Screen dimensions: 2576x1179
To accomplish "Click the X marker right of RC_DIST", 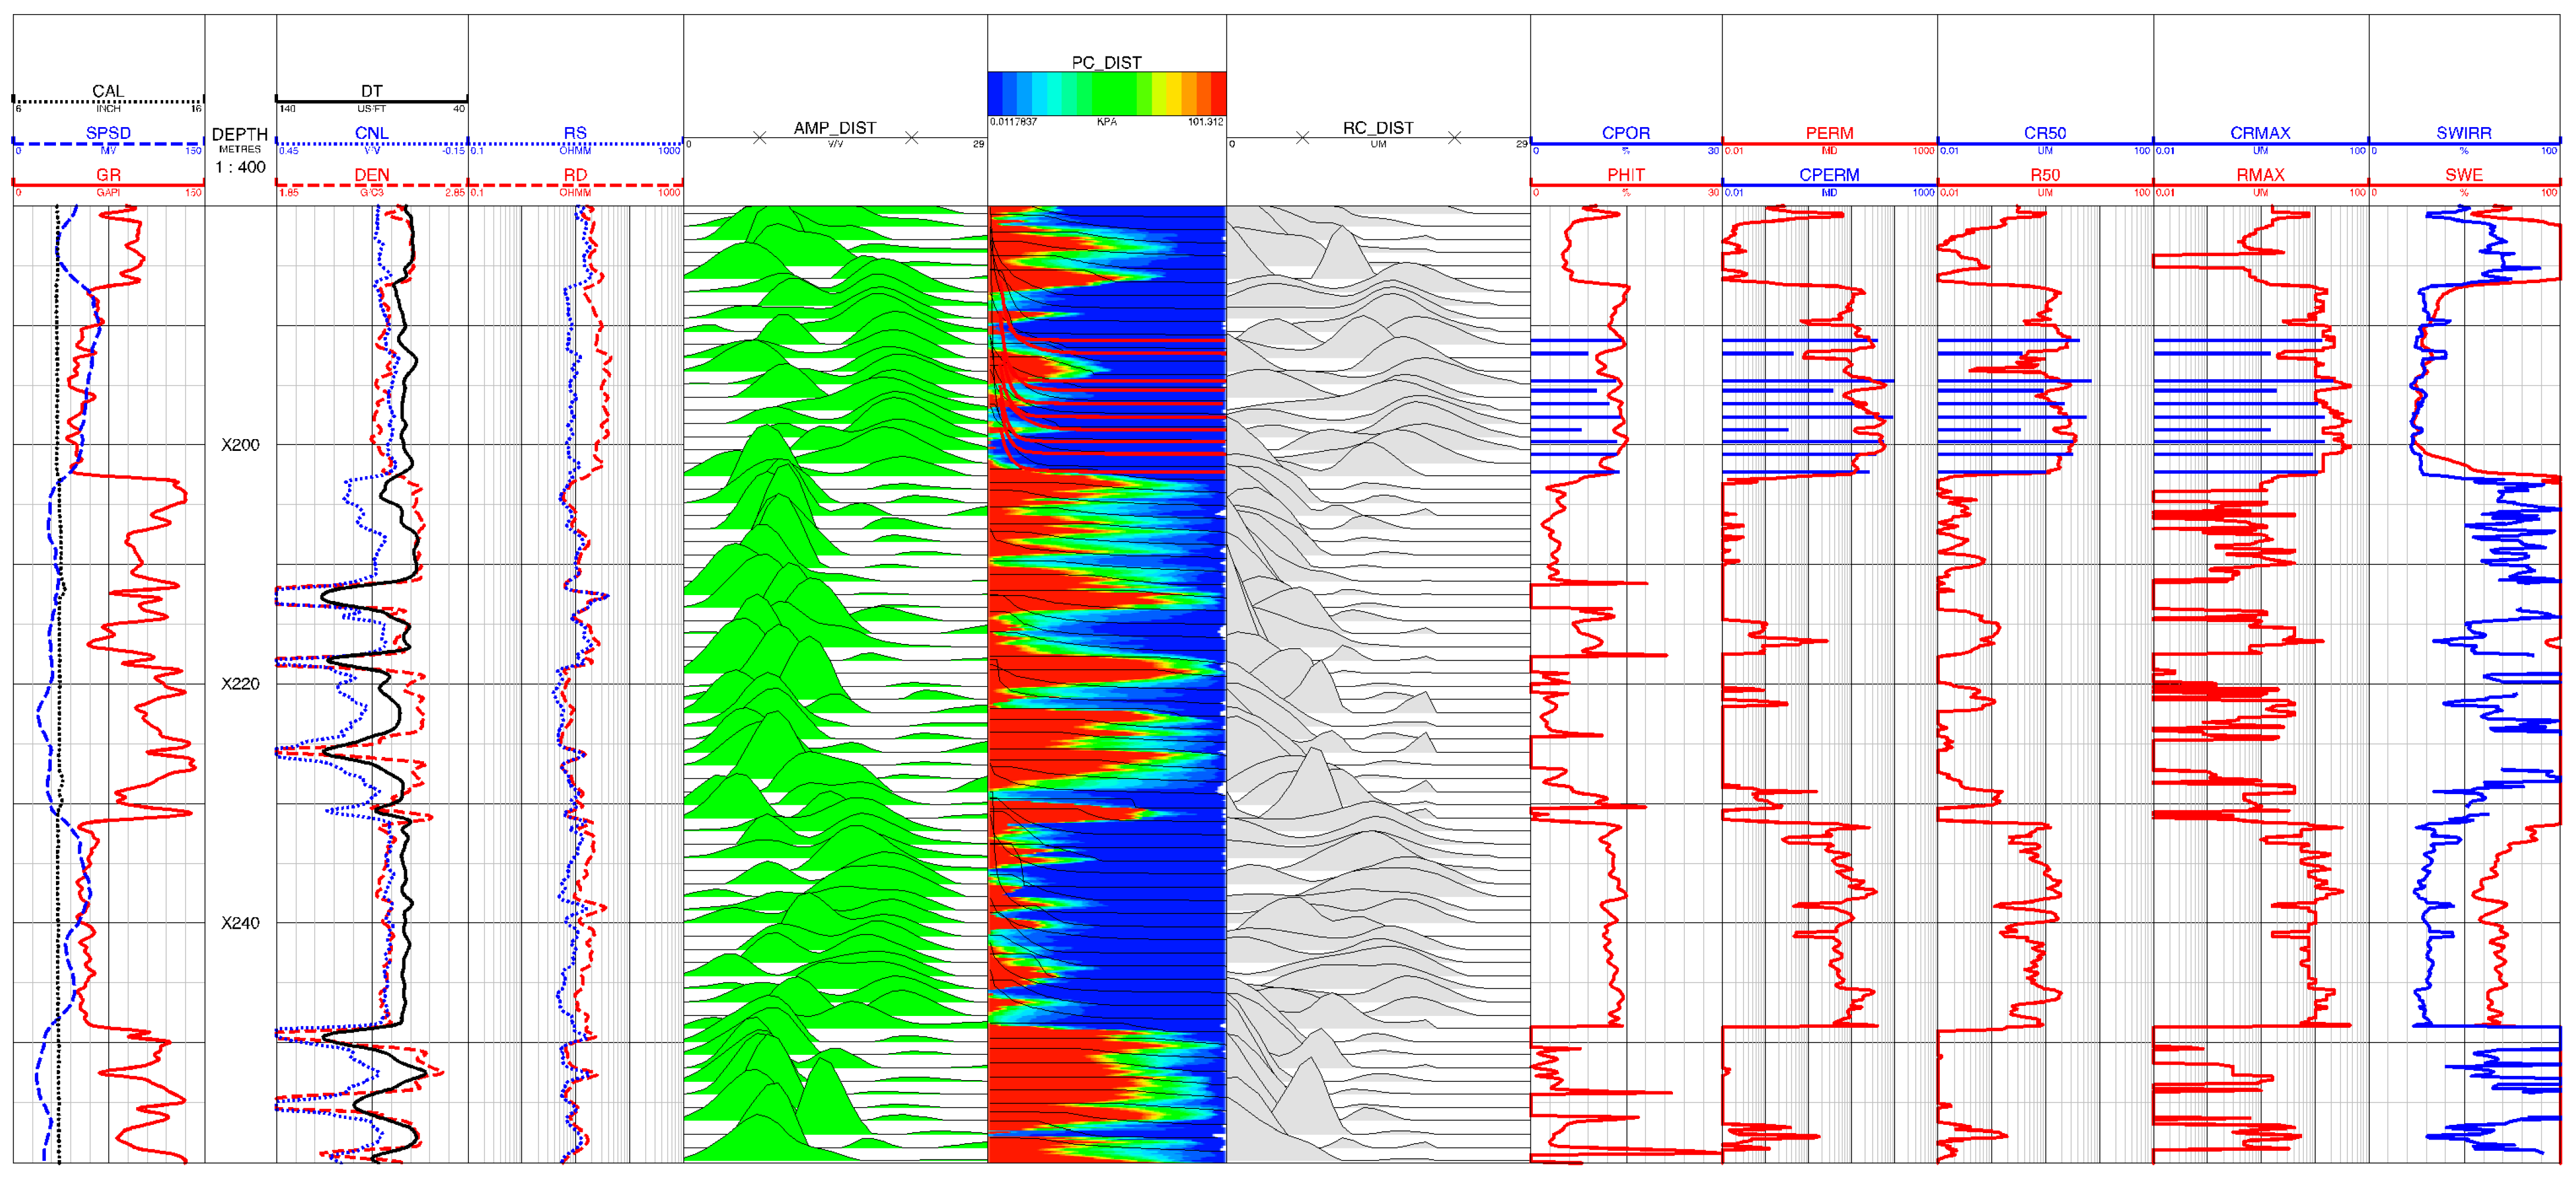I will point(1454,138).
